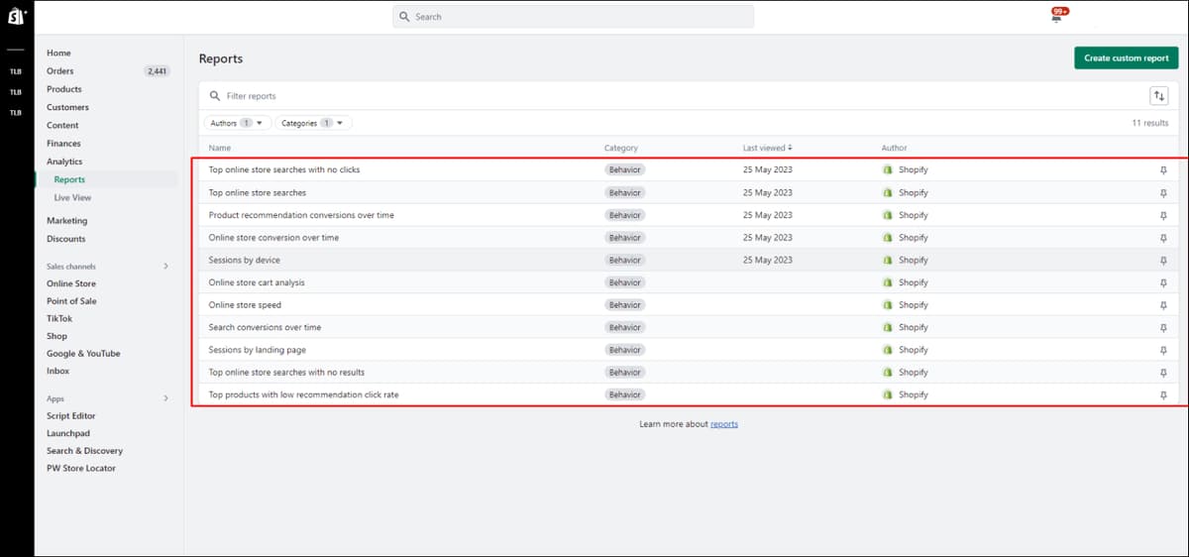This screenshot has height=557, width=1189.
Task: Click the 2,441 orders count badge
Action: click(157, 71)
